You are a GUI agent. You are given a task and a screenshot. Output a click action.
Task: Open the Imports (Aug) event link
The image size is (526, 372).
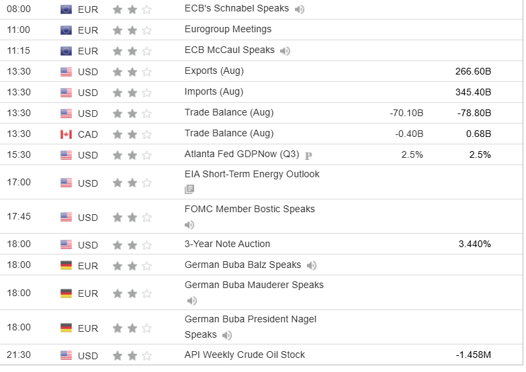click(214, 92)
